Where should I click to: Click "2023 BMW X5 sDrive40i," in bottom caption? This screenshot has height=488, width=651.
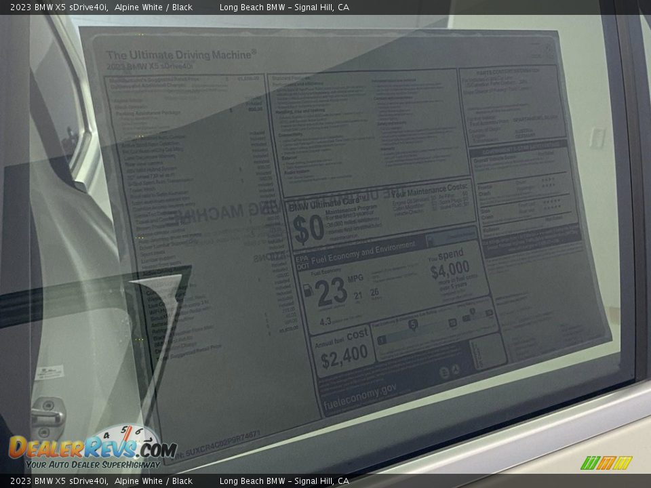[x=59, y=481]
